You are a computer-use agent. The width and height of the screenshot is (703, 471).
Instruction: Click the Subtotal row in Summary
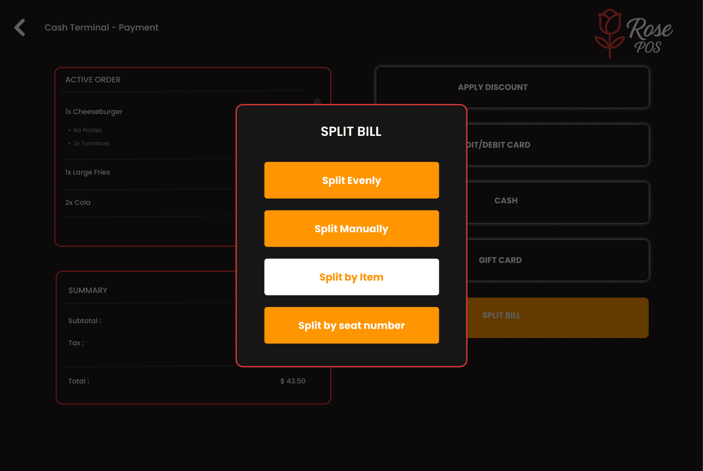coord(85,321)
